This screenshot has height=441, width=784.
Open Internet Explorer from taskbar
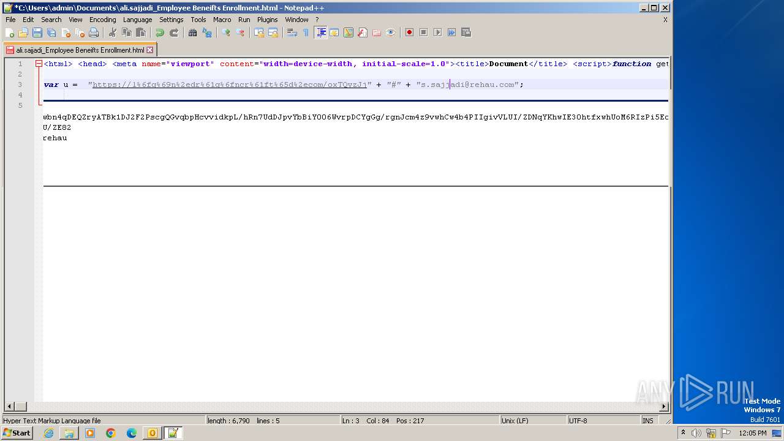48,433
